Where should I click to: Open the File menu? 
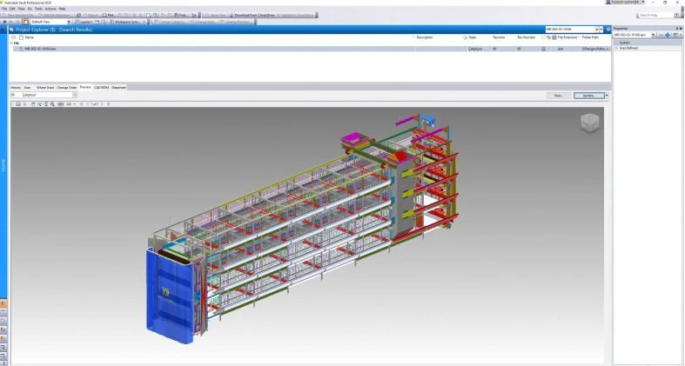pos(4,9)
